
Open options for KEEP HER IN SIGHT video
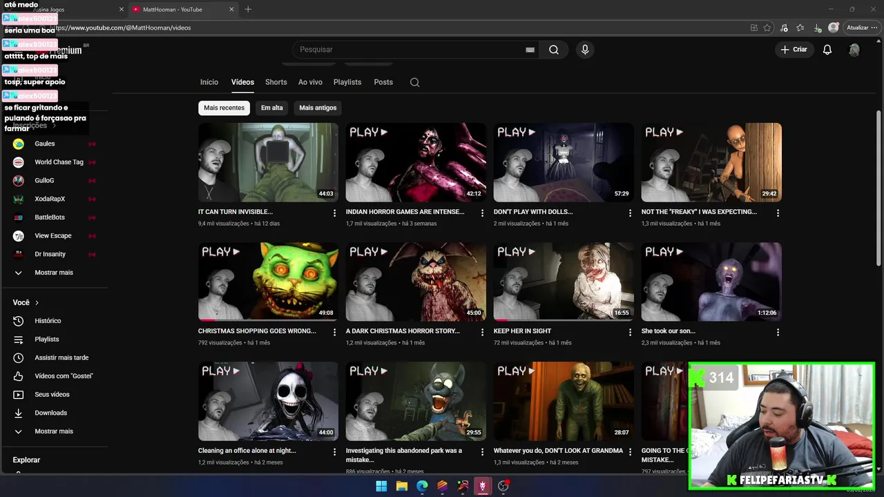click(x=630, y=332)
